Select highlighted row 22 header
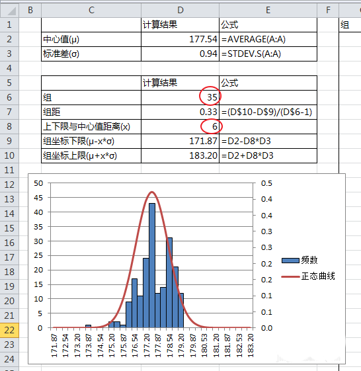 tap(9, 330)
